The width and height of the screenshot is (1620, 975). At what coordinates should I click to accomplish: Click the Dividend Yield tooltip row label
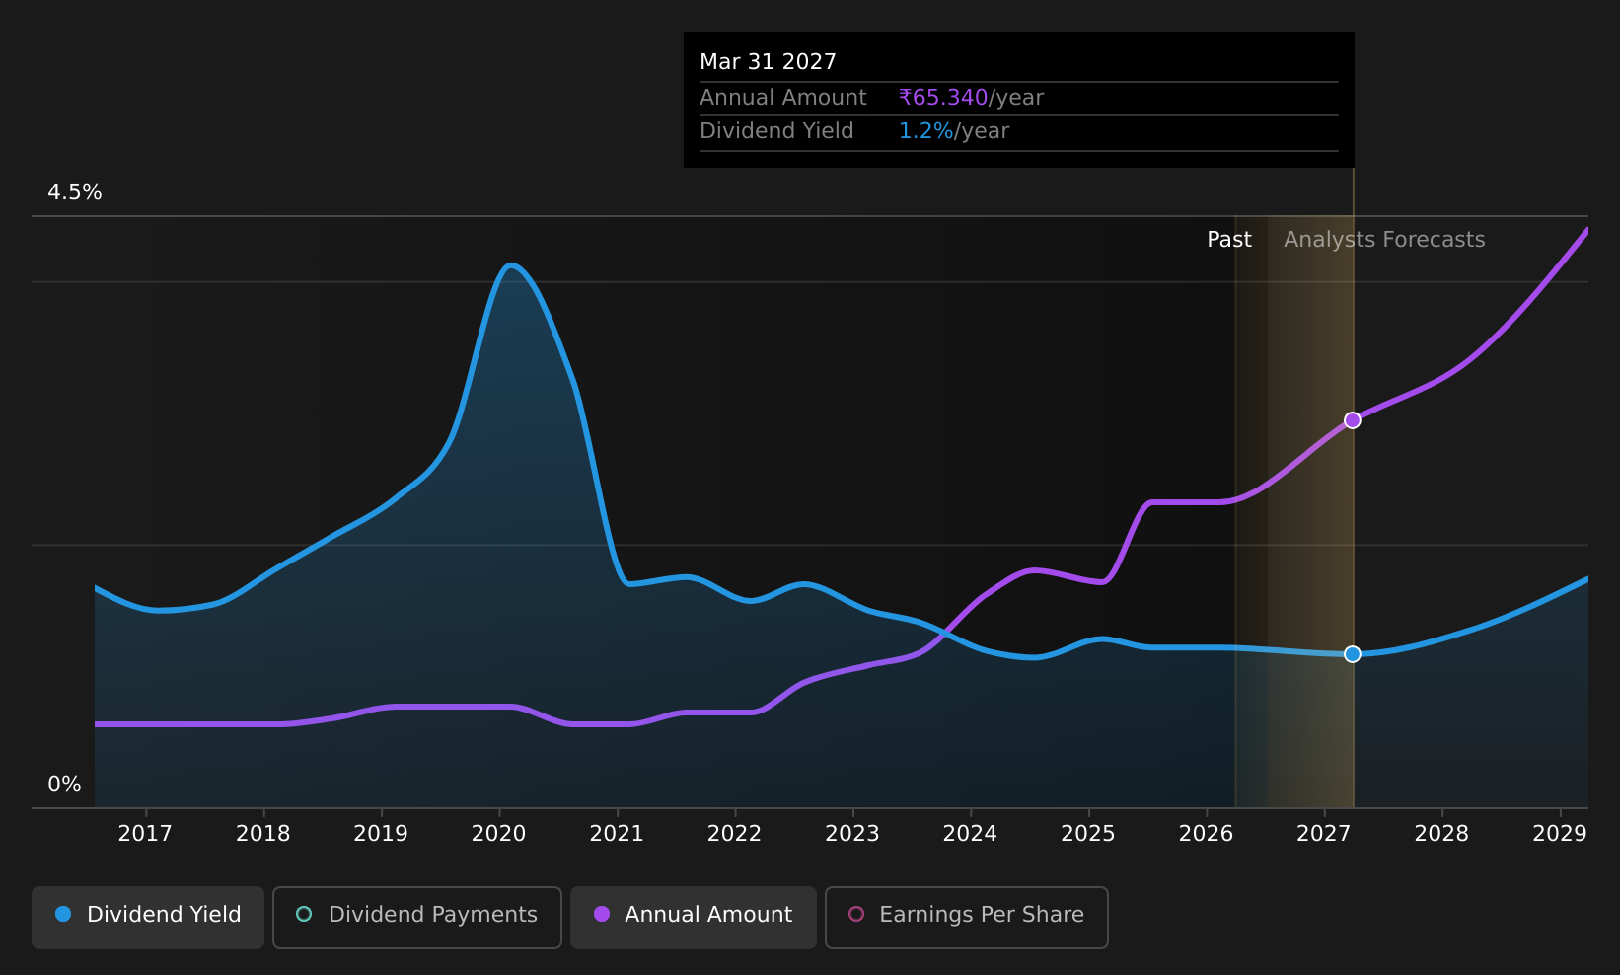tap(776, 131)
